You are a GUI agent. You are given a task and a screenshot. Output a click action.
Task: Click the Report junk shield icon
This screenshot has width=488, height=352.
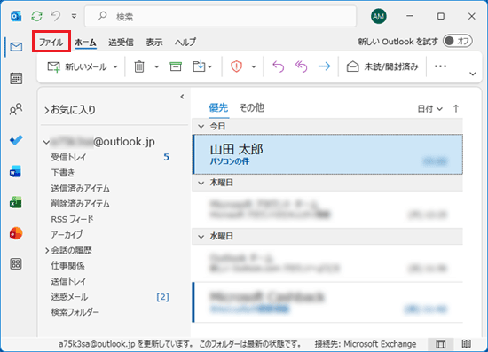pos(236,66)
